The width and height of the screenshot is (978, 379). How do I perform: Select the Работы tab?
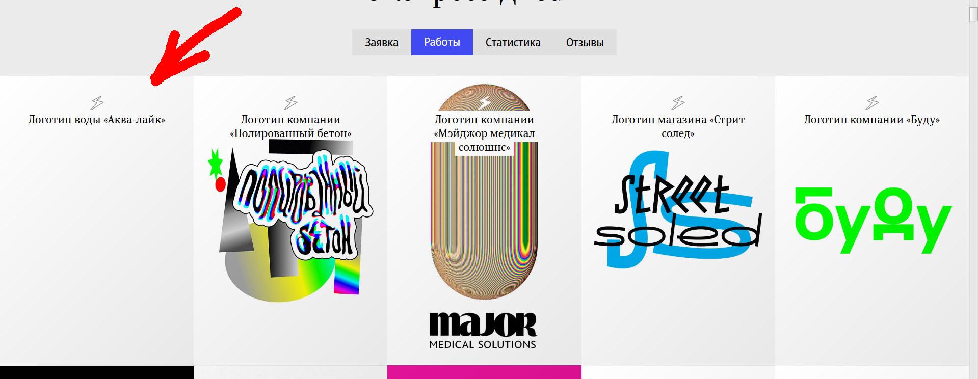click(442, 42)
